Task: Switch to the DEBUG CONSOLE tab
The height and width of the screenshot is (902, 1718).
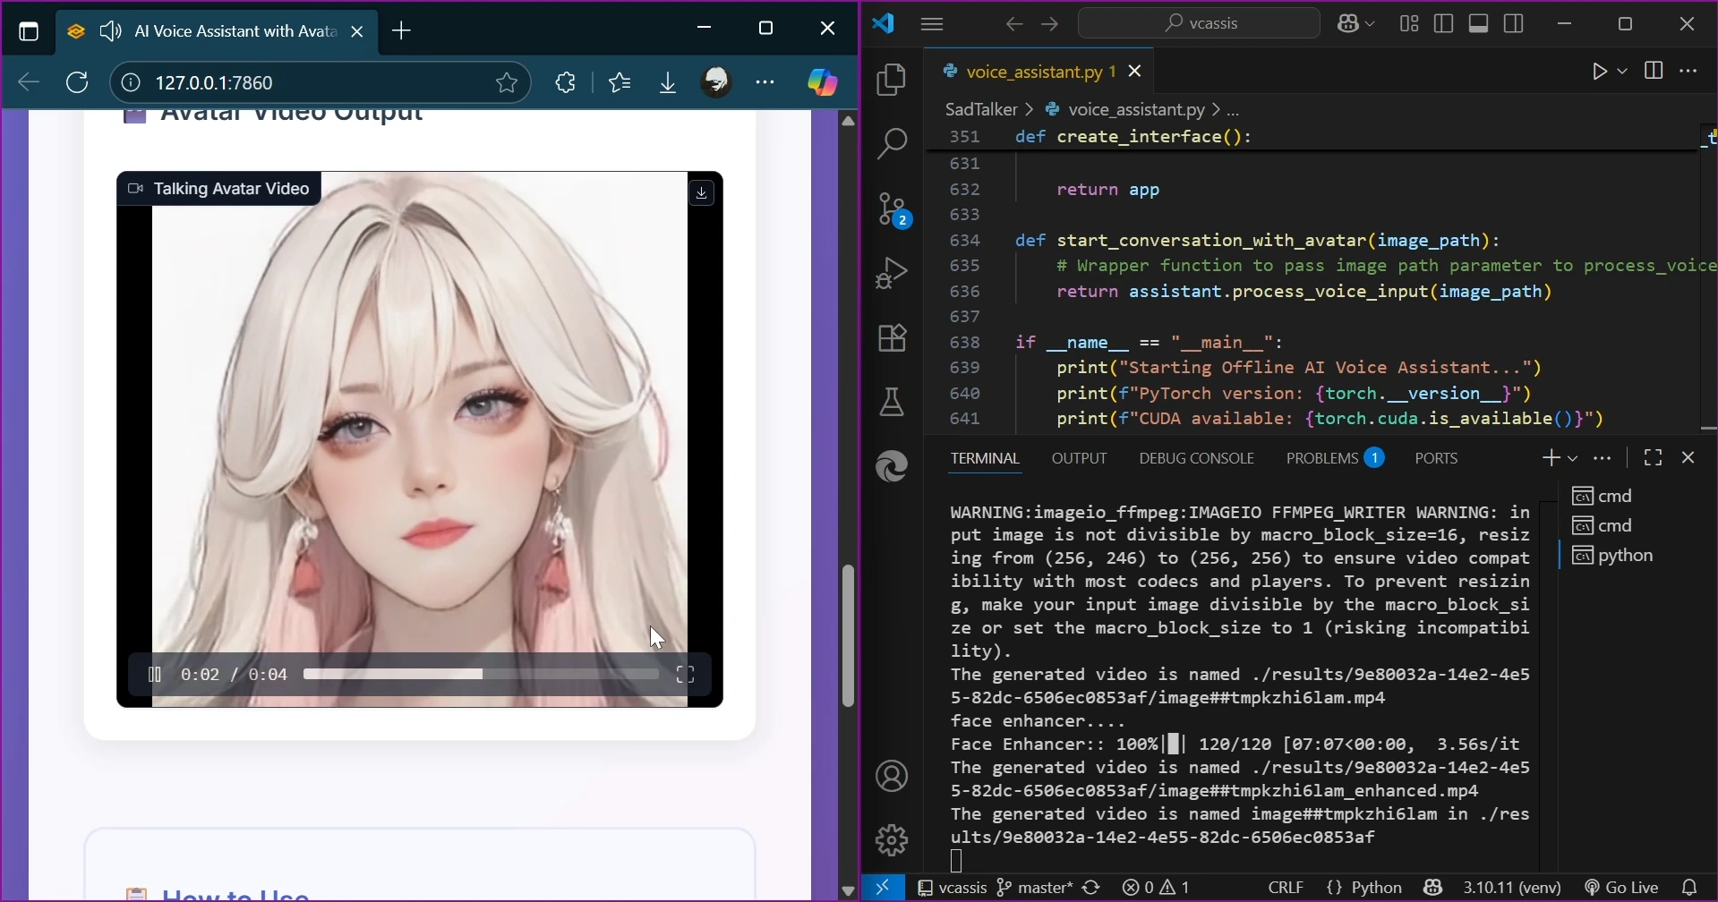Action: [x=1197, y=459]
